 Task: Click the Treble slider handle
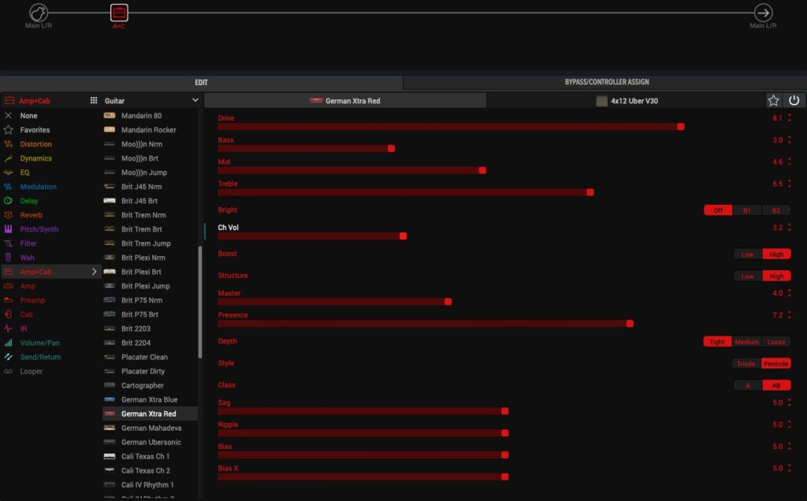point(590,192)
